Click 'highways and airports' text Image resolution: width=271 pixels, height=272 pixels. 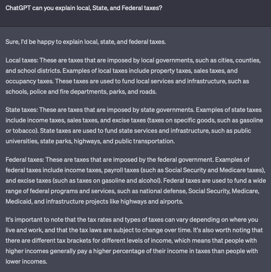152,202
